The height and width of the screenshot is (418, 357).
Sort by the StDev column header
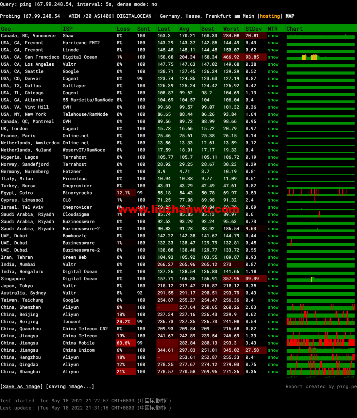click(x=254, y=29)
